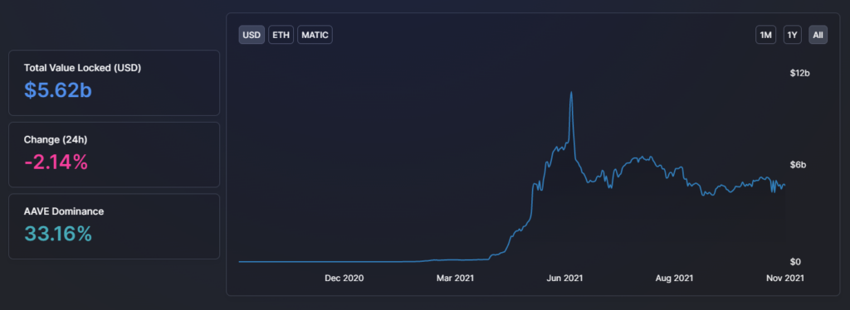Image resolution: width=850 pixels, height=310 pixels.
Task: Switch chart denomination to USD
Action: pos(252,35)
